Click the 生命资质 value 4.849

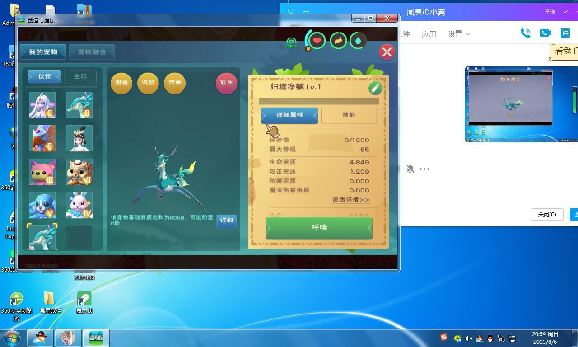359,162
